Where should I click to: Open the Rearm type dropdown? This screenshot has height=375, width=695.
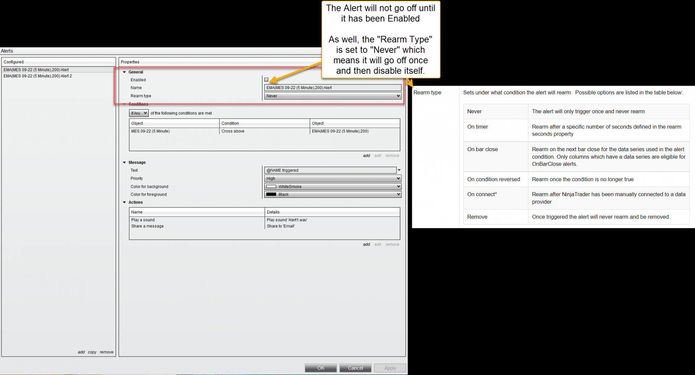pos(333,96)
